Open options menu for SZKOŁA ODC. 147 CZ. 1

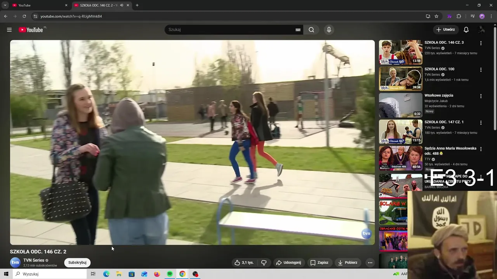tap(481, 123)
